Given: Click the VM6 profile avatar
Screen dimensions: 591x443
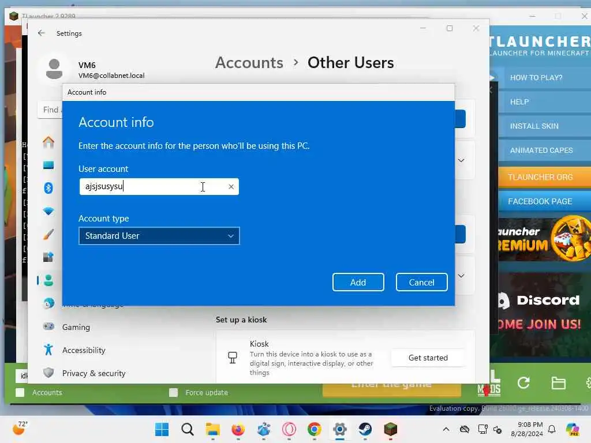Looking at the screenshot, I should pos(54,69).
